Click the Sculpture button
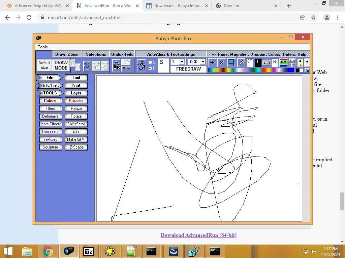Image resolution: width=345 pixels, height=258 pixels. [51, 147]
